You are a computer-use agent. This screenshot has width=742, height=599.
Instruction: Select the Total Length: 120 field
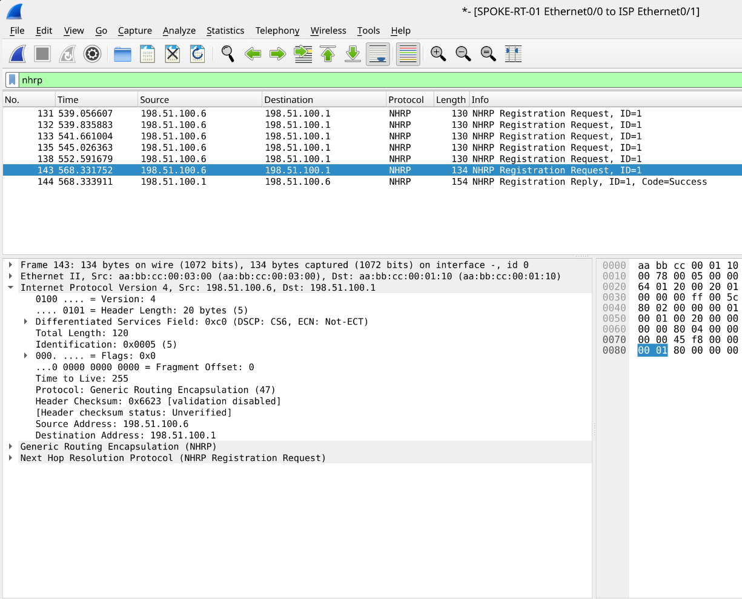[82, 333]
